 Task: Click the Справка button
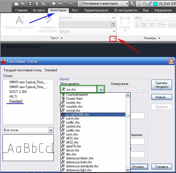coord(161,167)
